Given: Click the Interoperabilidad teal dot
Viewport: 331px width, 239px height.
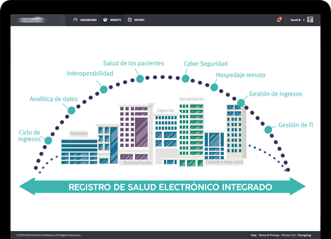Looking at the screenshot, I should coord(104,89).
